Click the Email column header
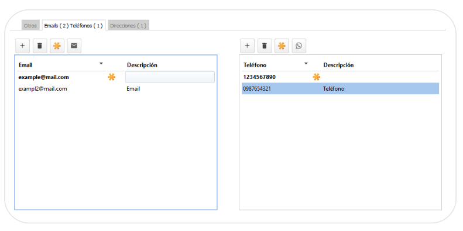Screen dimensions: 463x231 61,65
